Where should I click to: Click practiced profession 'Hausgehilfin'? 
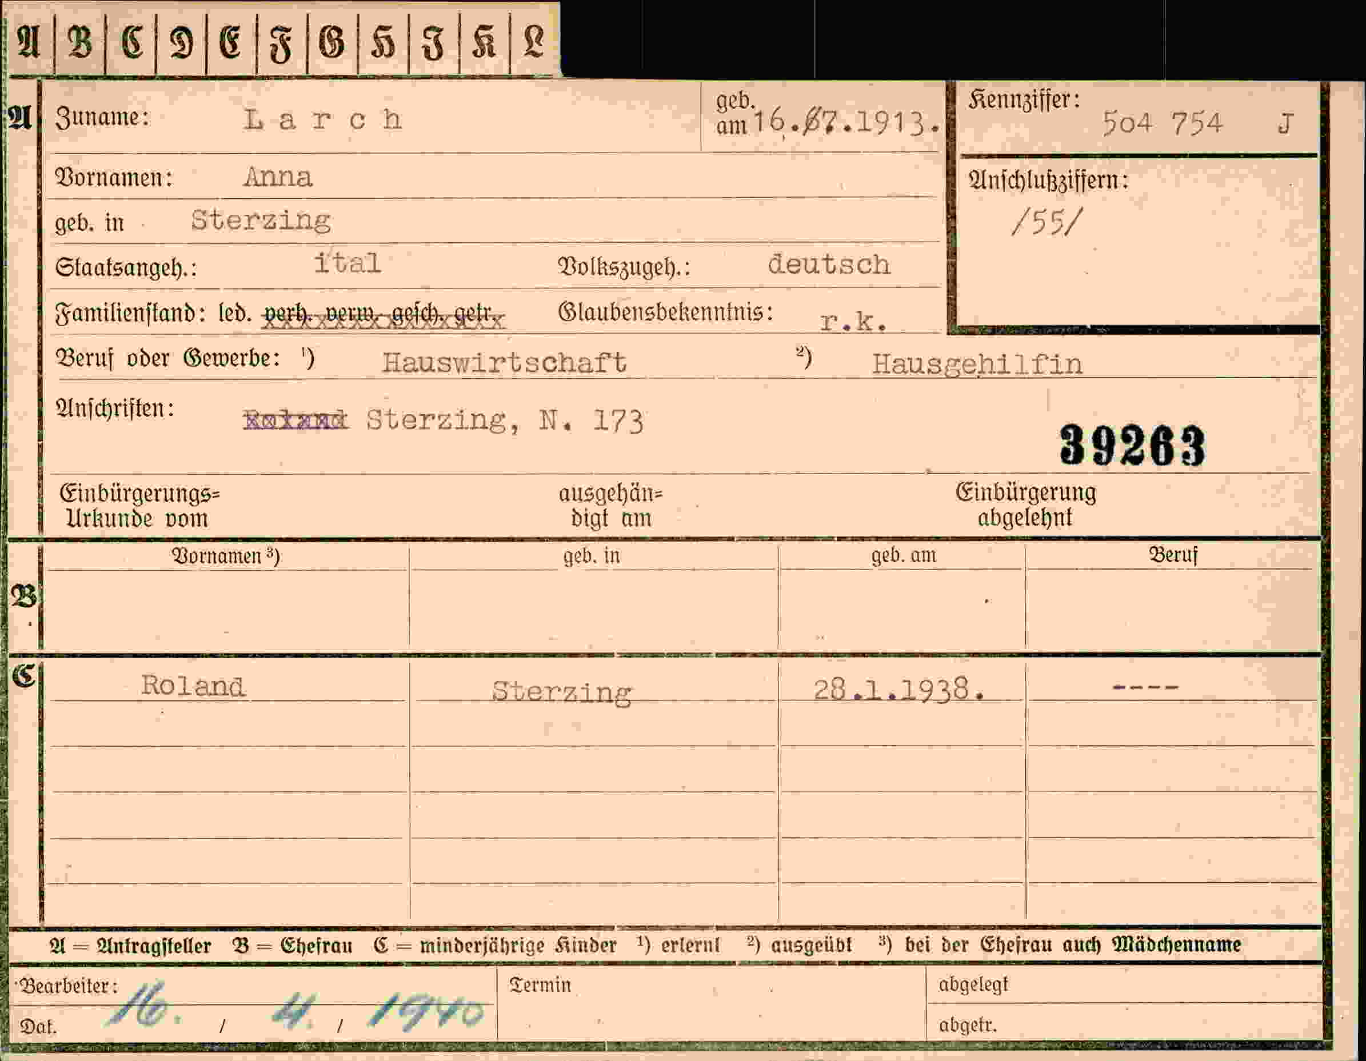(x=977, y=365)
